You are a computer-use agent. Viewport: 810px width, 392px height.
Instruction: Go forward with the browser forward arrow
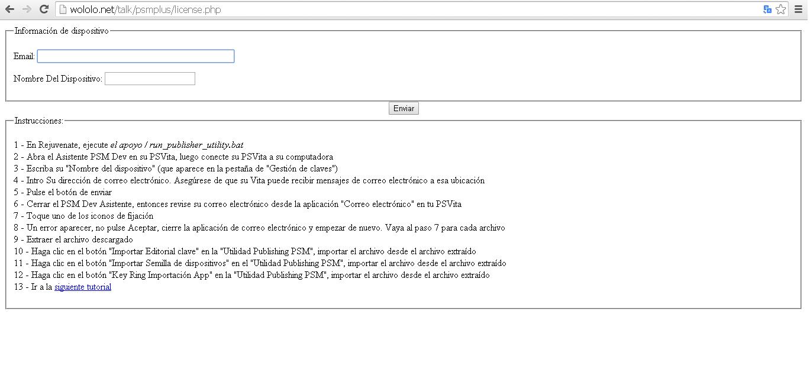[27, 9]
